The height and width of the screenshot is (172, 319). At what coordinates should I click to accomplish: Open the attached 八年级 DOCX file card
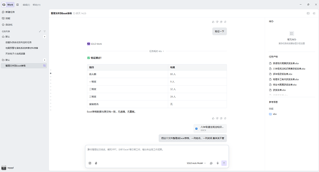pos(210,128)
